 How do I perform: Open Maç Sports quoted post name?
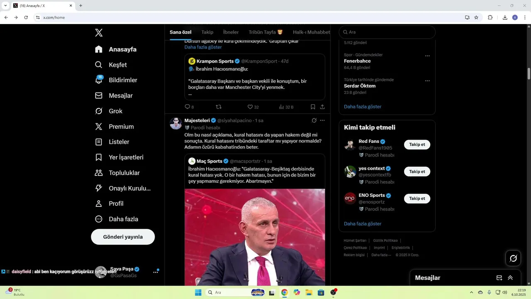pos(209,161)
